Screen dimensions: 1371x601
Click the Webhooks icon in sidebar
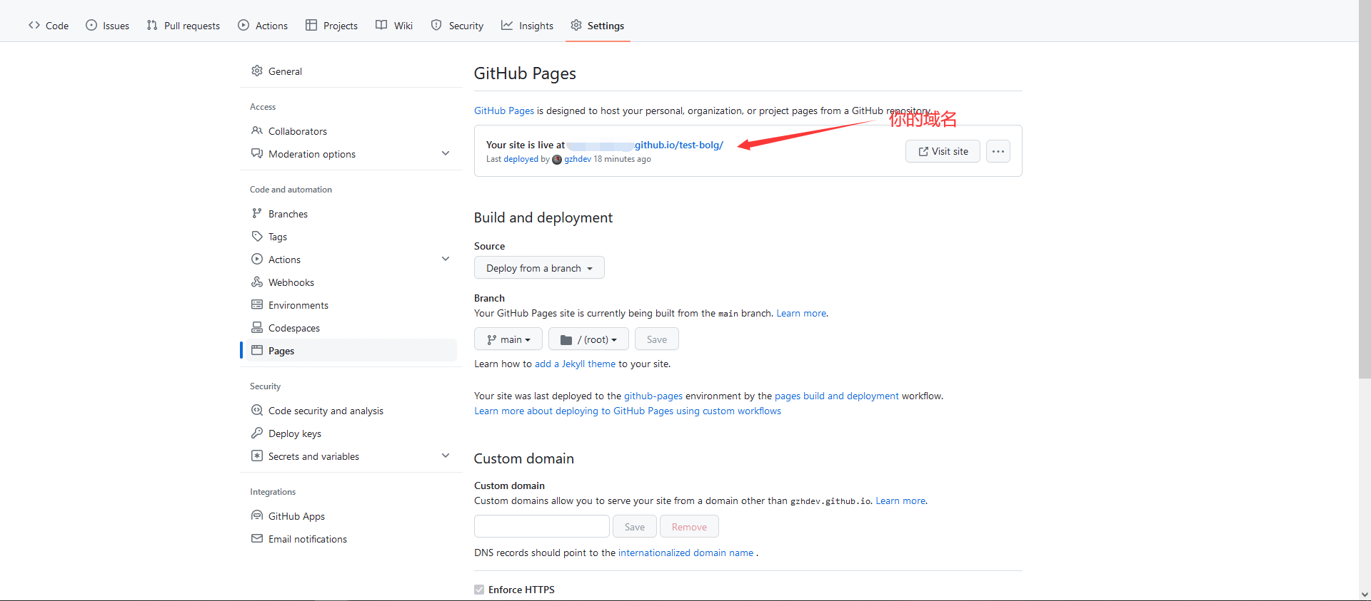257,282
